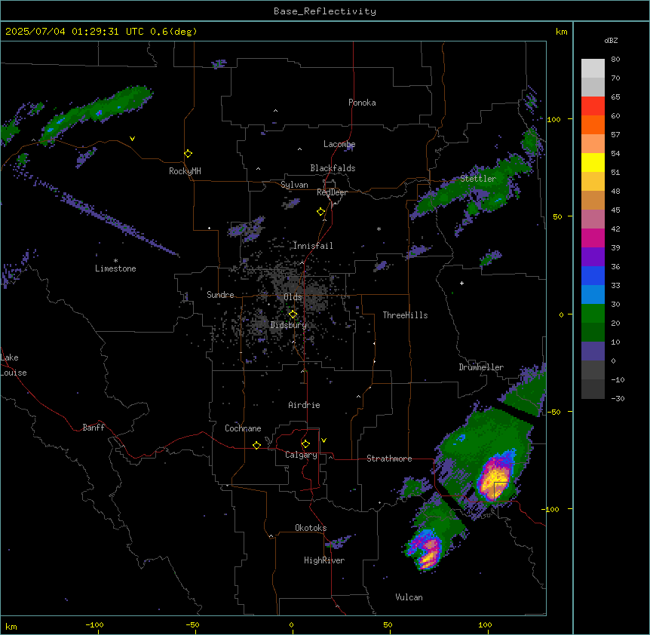
Task: Click the RedDeer city label
Action: (x=332, y=192)
